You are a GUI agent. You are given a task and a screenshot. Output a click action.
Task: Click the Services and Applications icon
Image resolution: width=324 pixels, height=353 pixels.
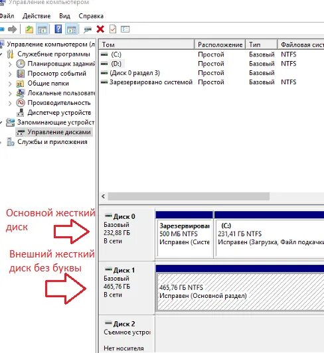tap(11, 142)
